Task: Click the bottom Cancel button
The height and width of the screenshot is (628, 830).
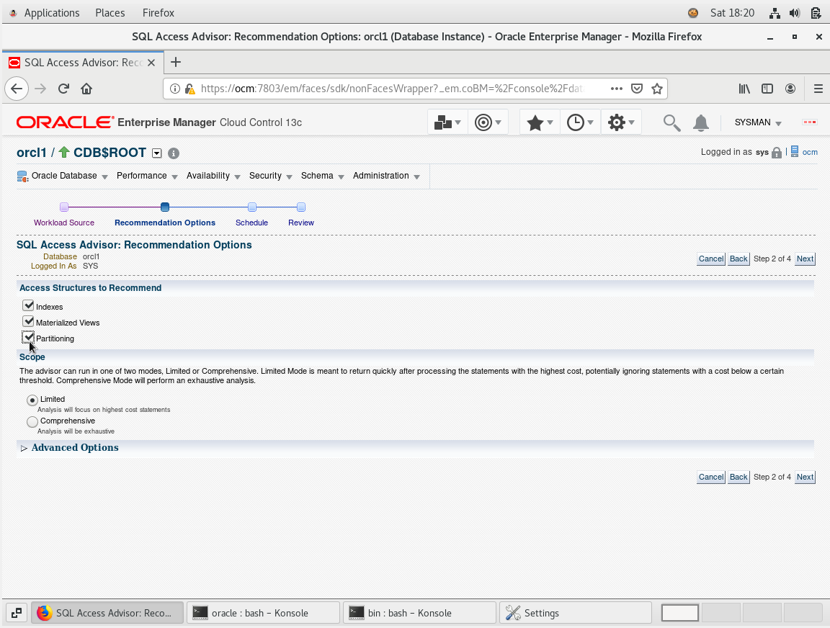Action: (x=711, y=477)
